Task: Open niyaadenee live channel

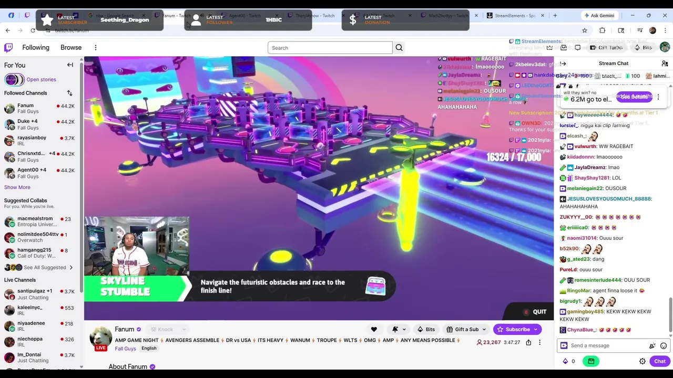Action: (x=39, y=326)
